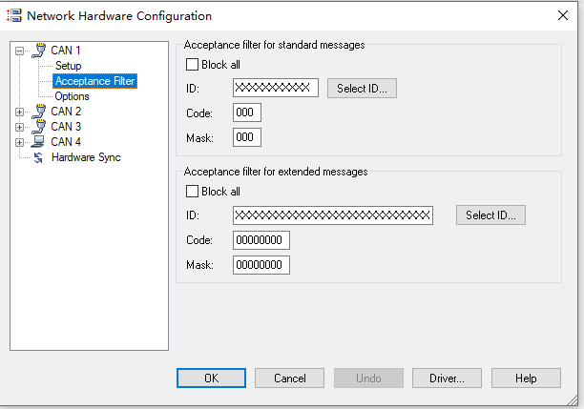Click the standard messages ID field
Screen dimensions: 584x409
[276, 88]
